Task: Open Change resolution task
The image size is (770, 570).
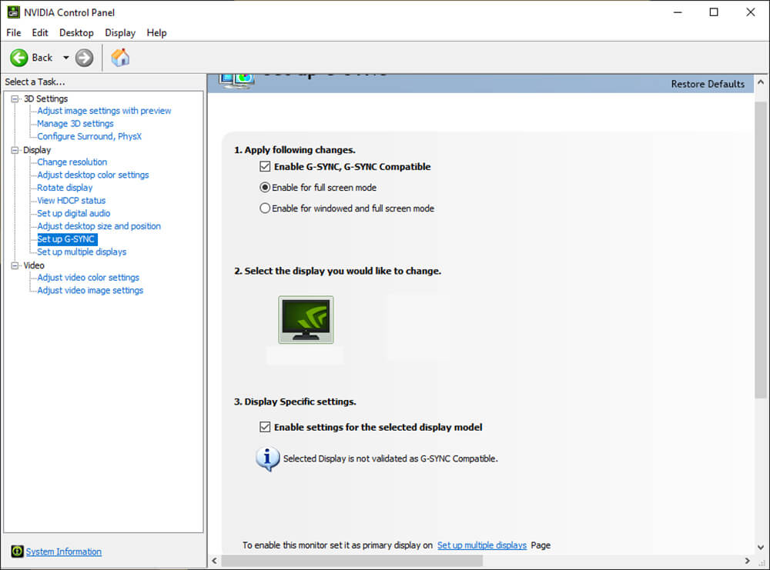Action: click(x=72, y=162)
